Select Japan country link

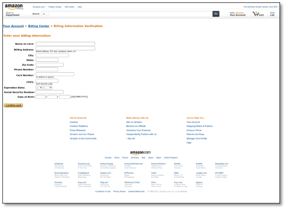click(x=151, y=158)
